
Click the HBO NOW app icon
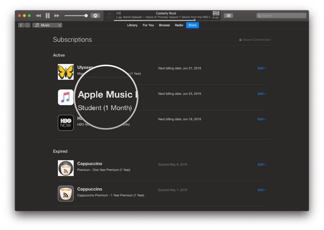click(x=66, y=123)
